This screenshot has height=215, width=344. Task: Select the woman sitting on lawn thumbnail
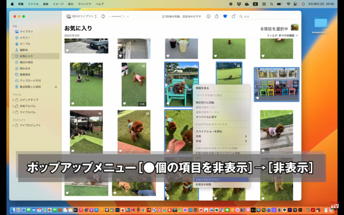pos(86,84)
